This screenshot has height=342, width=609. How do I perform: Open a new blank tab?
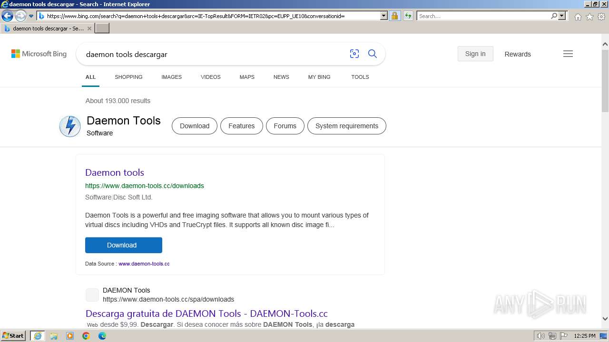click(x=102, y=28)
